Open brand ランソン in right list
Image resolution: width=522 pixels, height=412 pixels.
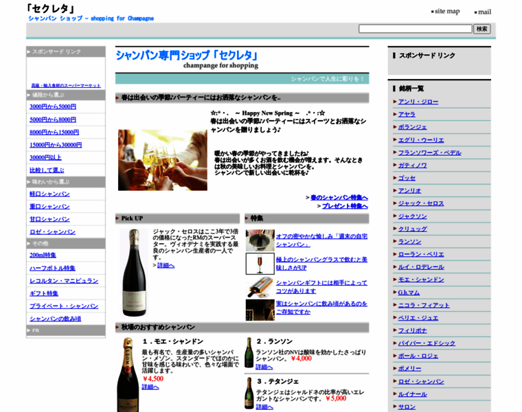tap(410, 242)
